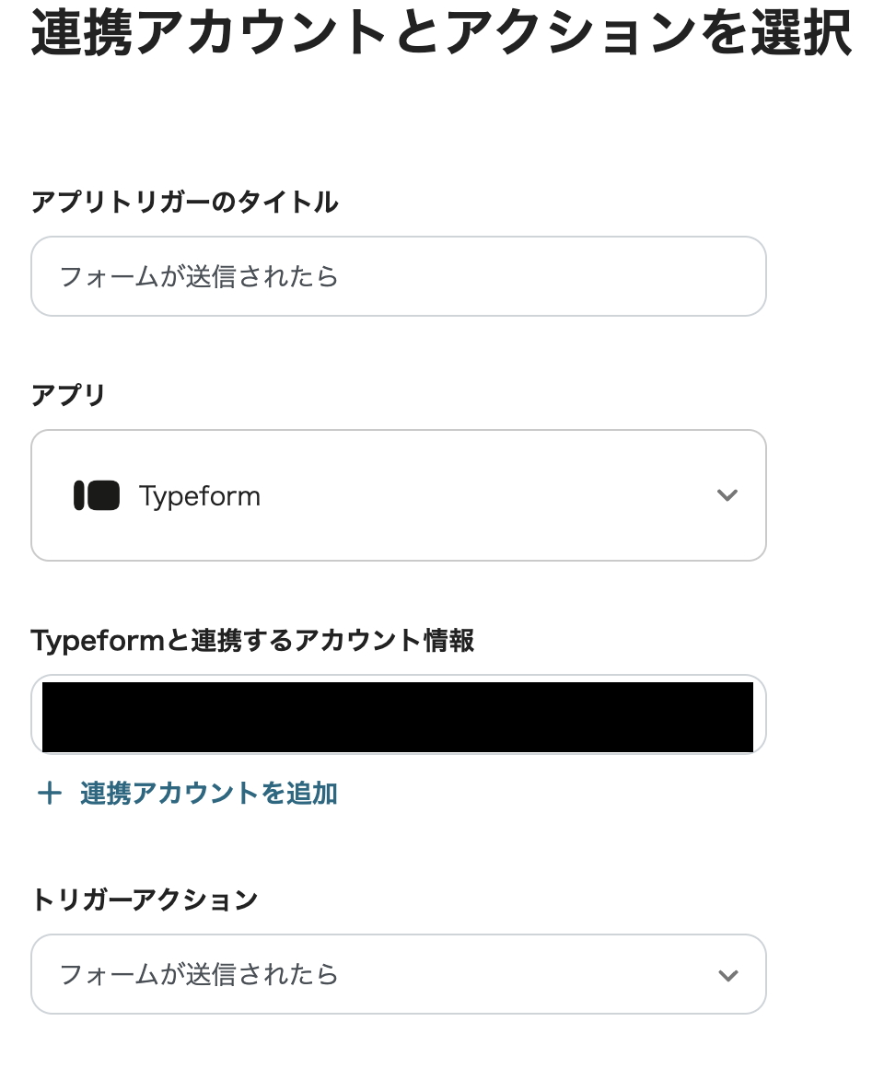The width and height of the screenshot is (884, 1068).
Task: Click the Typeformと連携するアカウント情報 label
Action: pos(253,640)
